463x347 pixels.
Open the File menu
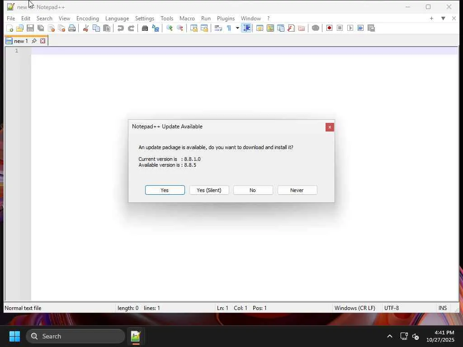point(11,18)
